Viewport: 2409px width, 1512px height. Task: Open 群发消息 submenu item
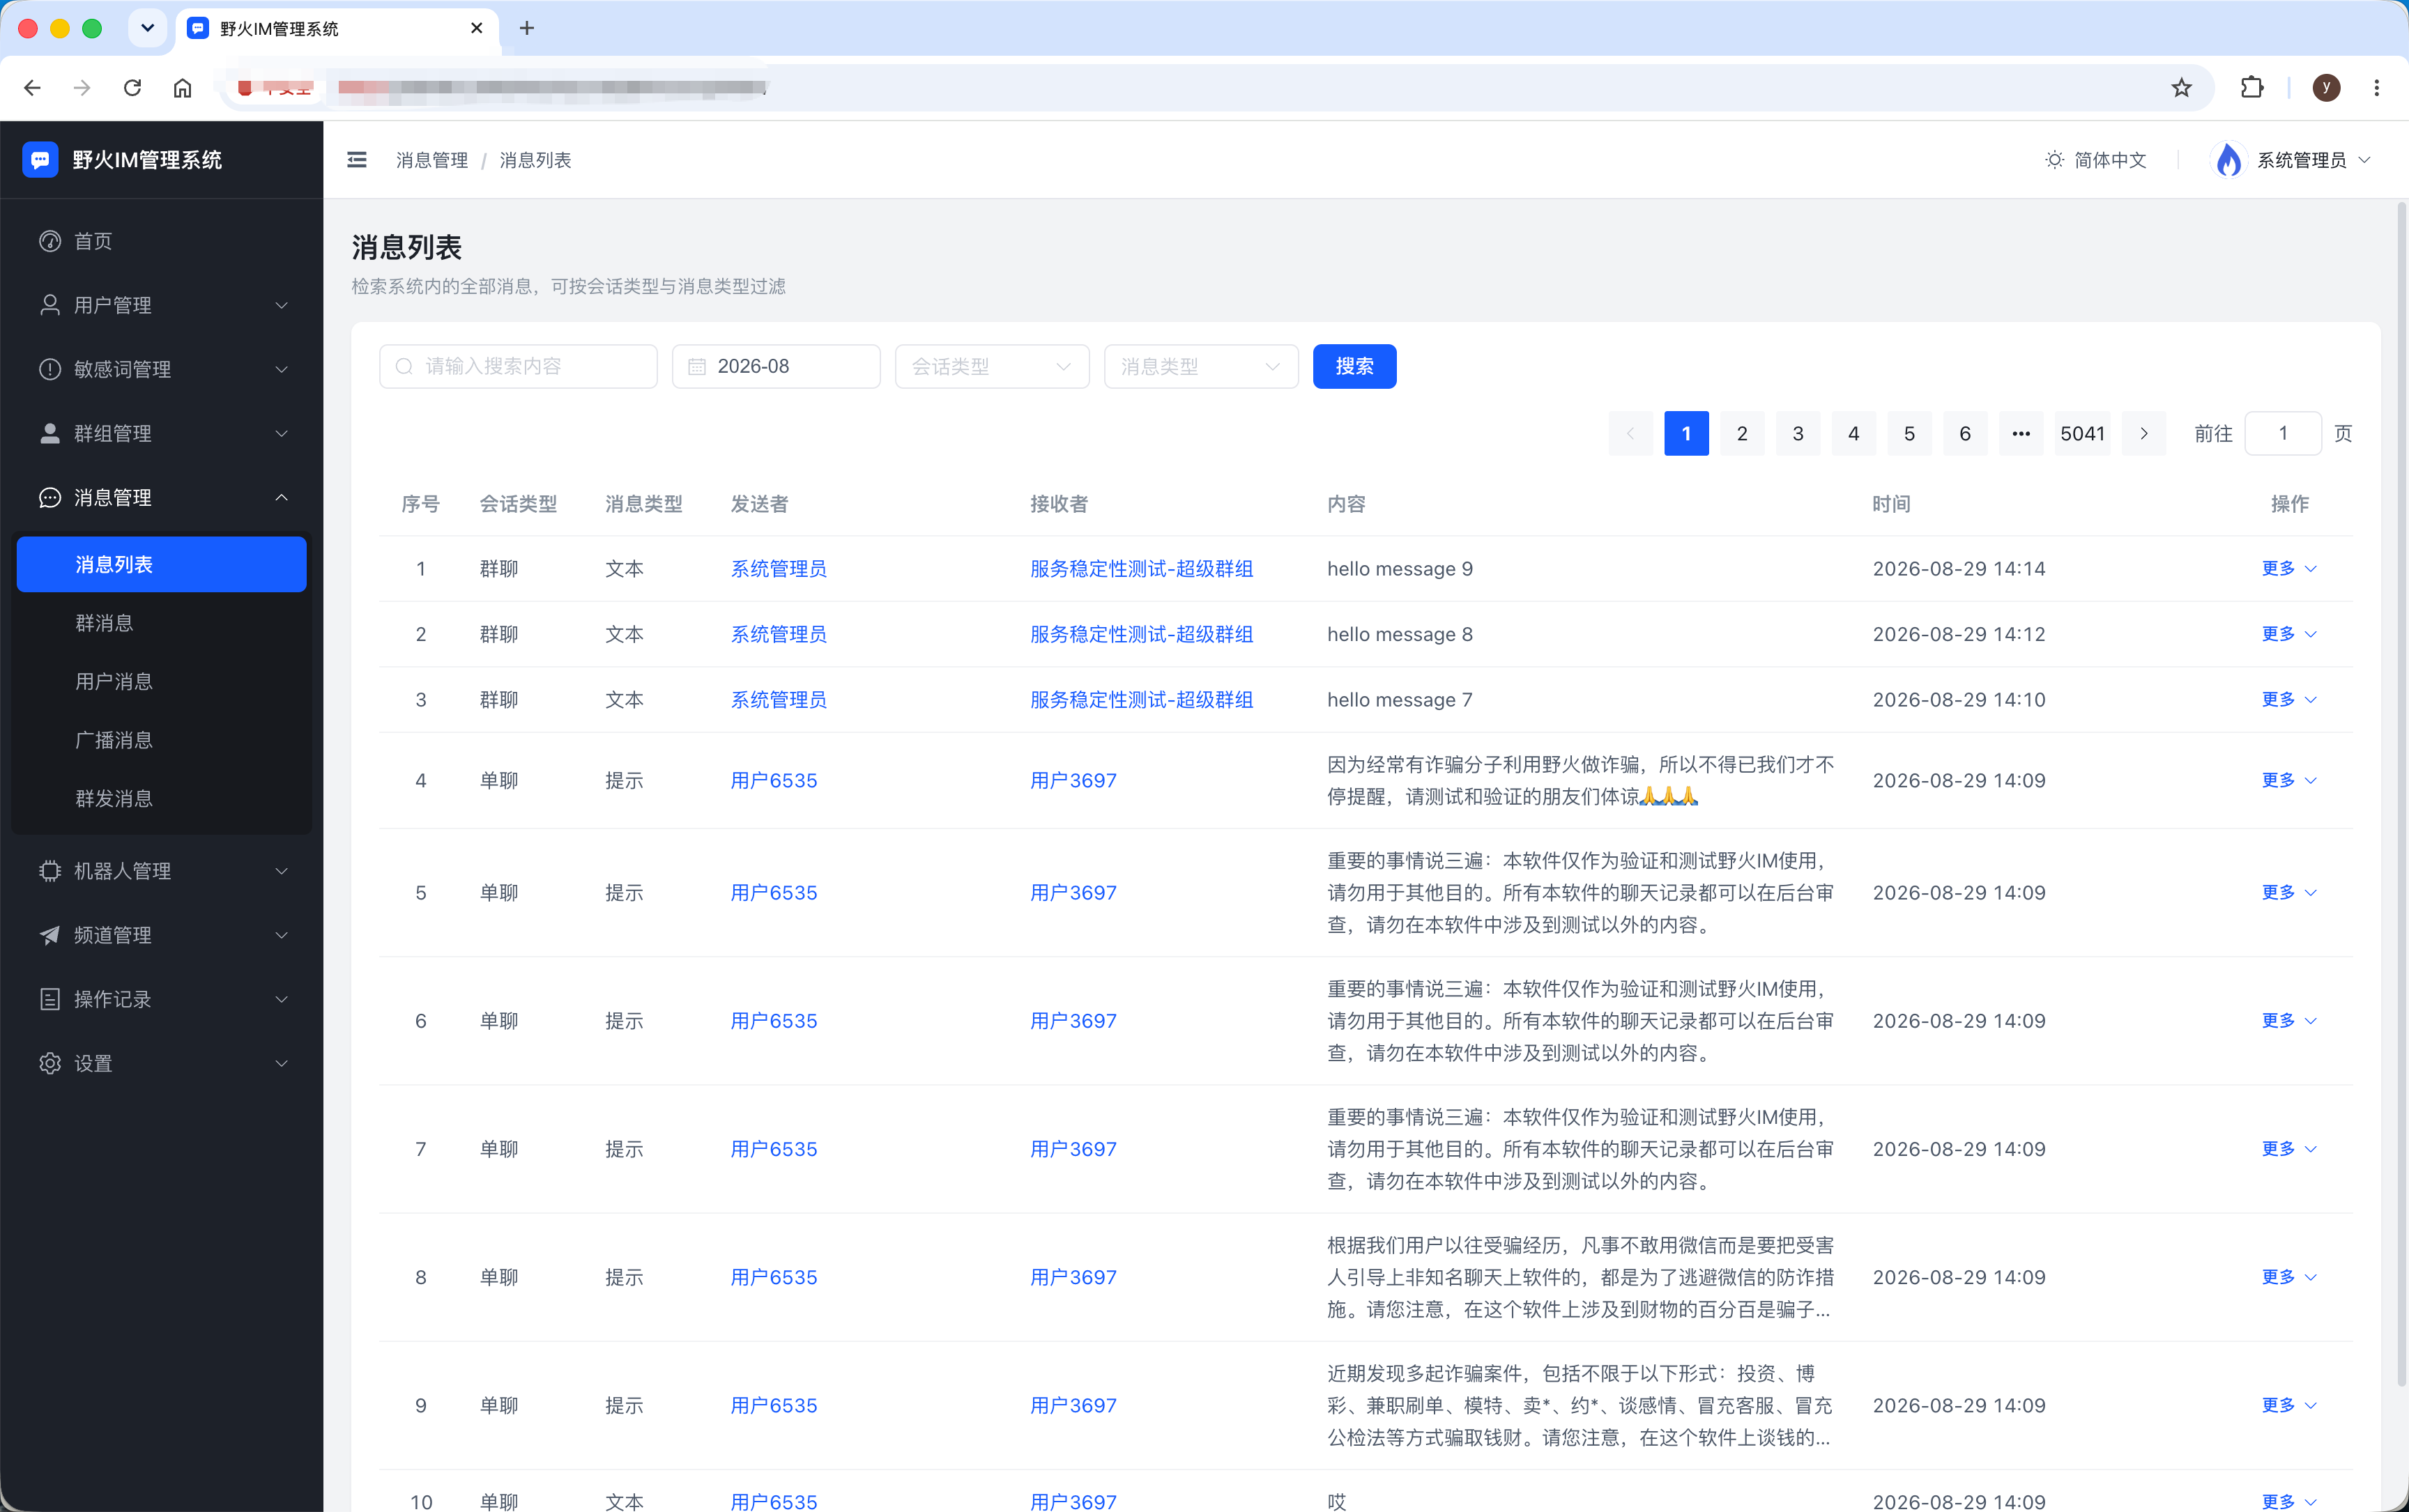point(161,798)
